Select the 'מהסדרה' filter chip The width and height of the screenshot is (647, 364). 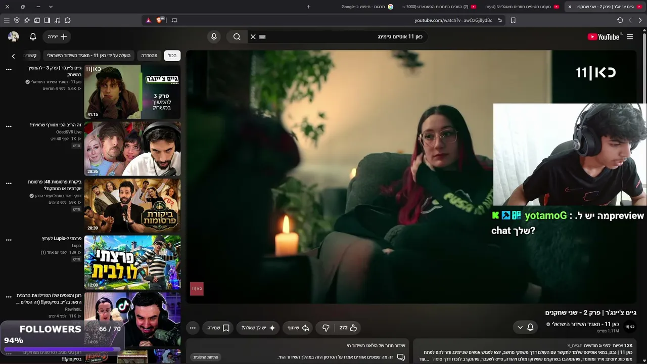pos(149,55)
